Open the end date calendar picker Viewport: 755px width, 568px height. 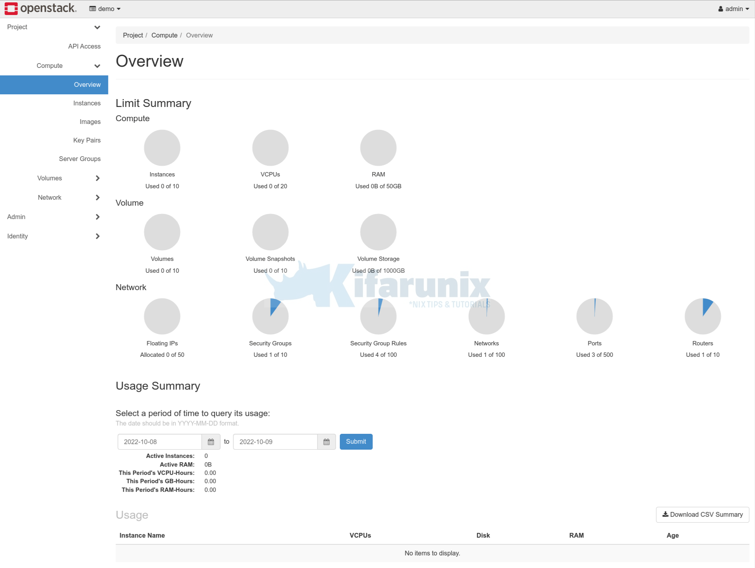327,442
